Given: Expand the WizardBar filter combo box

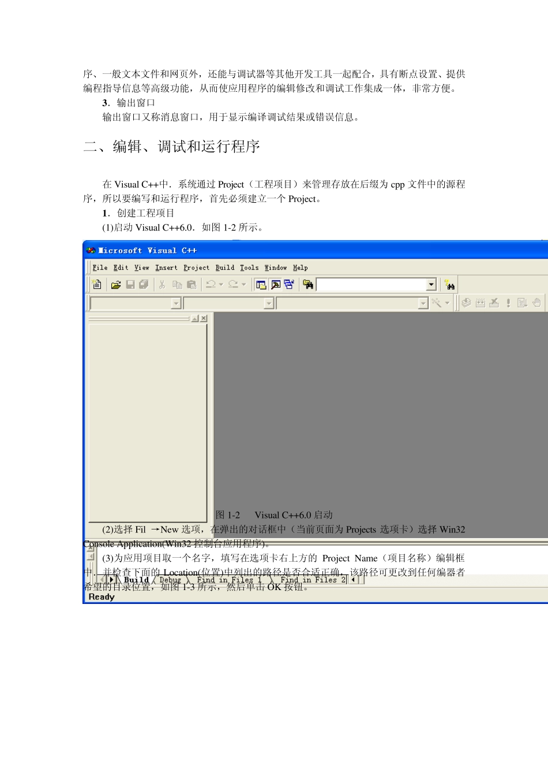Looking at the screenshot, I should click(x=269, y=303).
